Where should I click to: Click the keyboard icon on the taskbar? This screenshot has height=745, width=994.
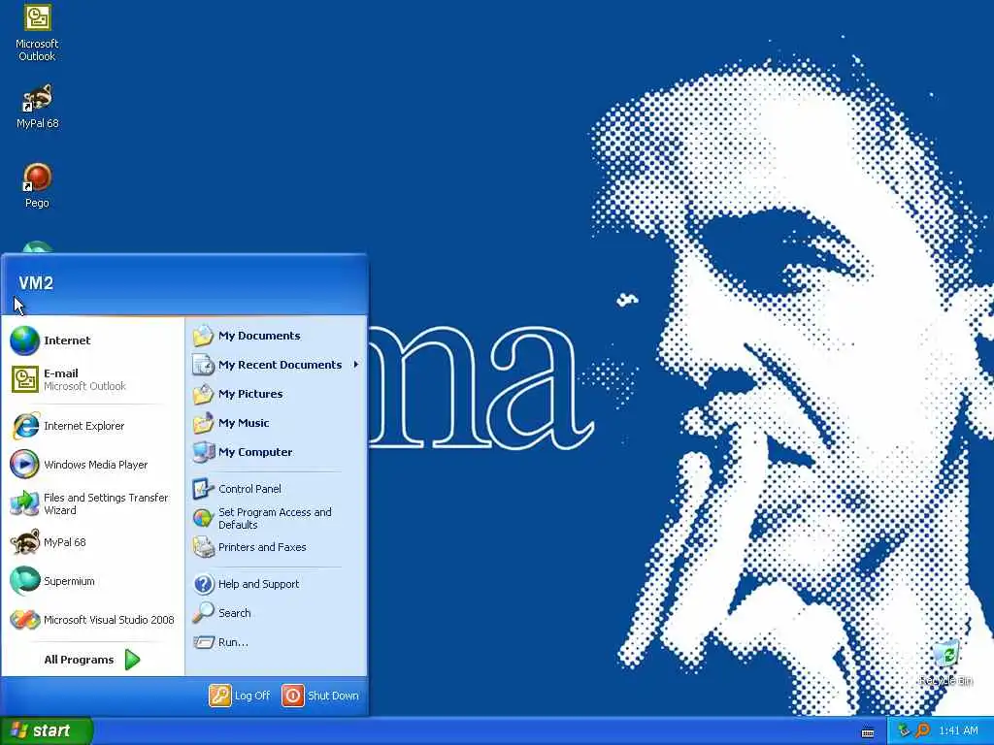868,732
